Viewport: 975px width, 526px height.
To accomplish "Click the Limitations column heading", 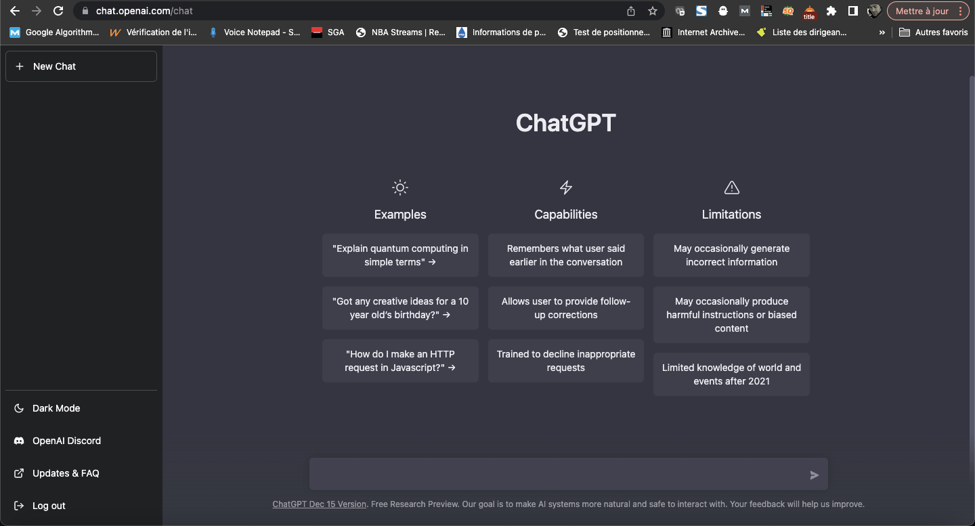I will [x=731, y=215].
